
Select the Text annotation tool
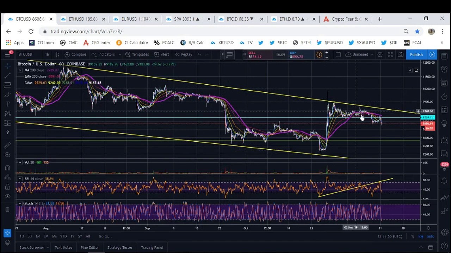coord(7,104)
